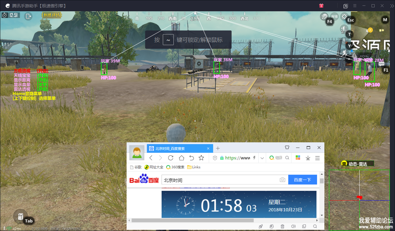Viewport: 395px width, 231px height.
Task: Open the browser skin shirt icon
Action: click(x=287, y=147)
